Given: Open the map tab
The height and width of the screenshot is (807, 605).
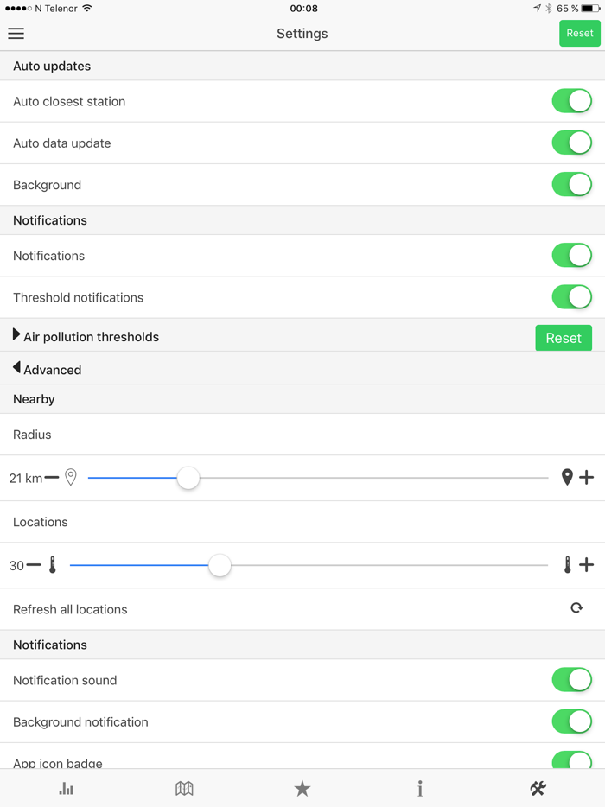Looking at the screenshot, I should pyautogui.click(x=184, y=788).
